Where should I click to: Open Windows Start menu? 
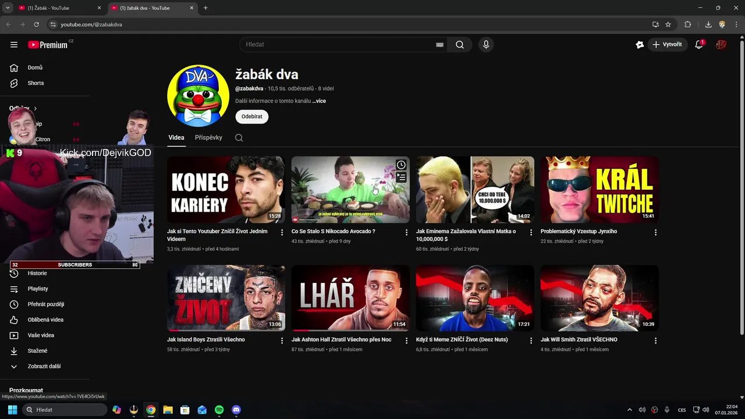(12, 410)
